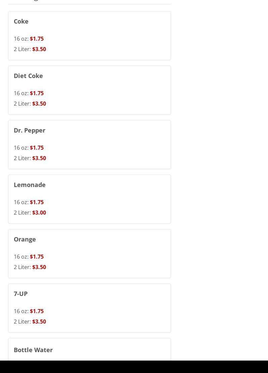Select Orange 16 oz price

click(x=37, y=257)
